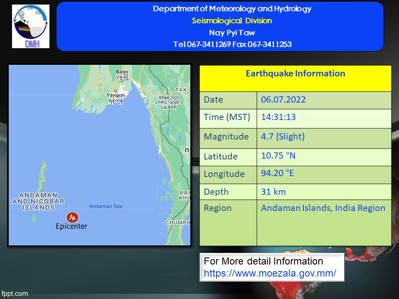Image resolution: width=399 pixels, height=299 pixels.
Task: Click the 'TAK' label on map
Action: pos(181,90)
